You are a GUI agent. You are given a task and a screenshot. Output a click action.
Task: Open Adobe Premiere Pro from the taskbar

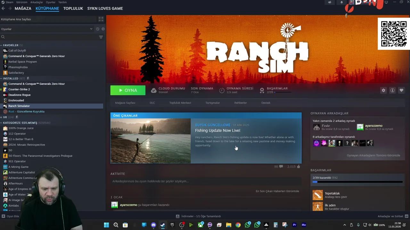[x=294, y=225]
